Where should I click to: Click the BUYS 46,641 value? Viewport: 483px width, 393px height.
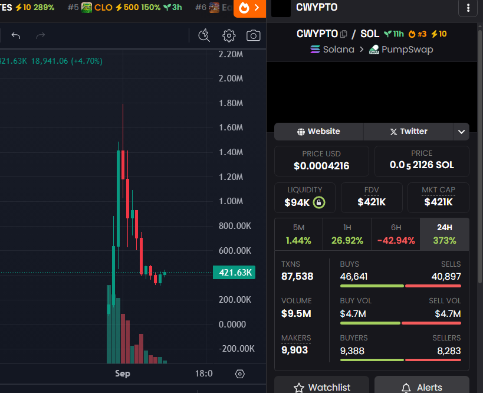pyautogui.click(x=354, y=277)
